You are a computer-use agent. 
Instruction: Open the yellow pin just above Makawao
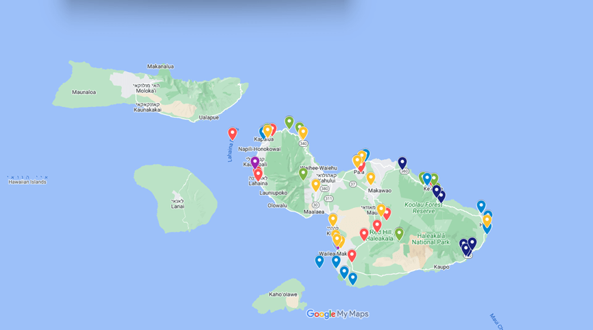coord(371,178)
